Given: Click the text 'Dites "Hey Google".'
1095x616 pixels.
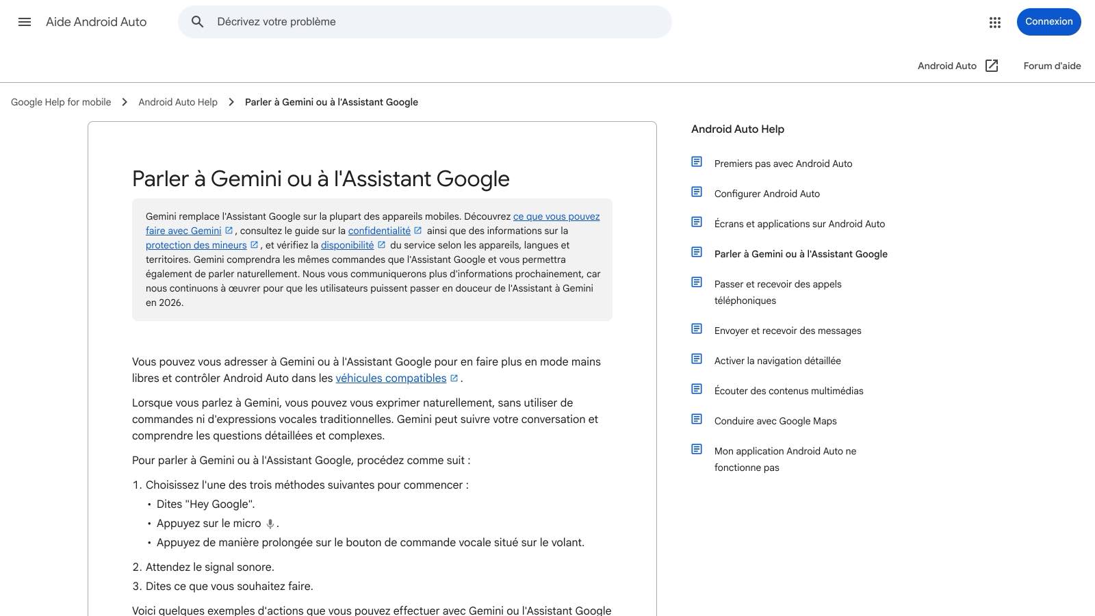Looking at the screenshot, I should click(x=205, y=504).
